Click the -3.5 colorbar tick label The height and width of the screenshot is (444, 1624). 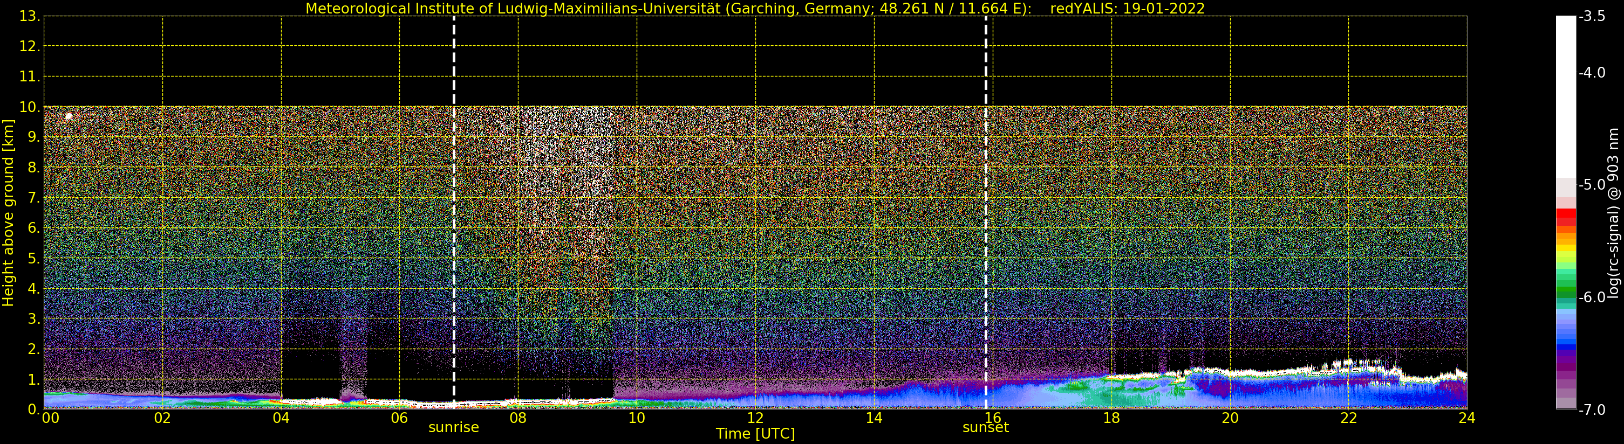click(1592, 17)
